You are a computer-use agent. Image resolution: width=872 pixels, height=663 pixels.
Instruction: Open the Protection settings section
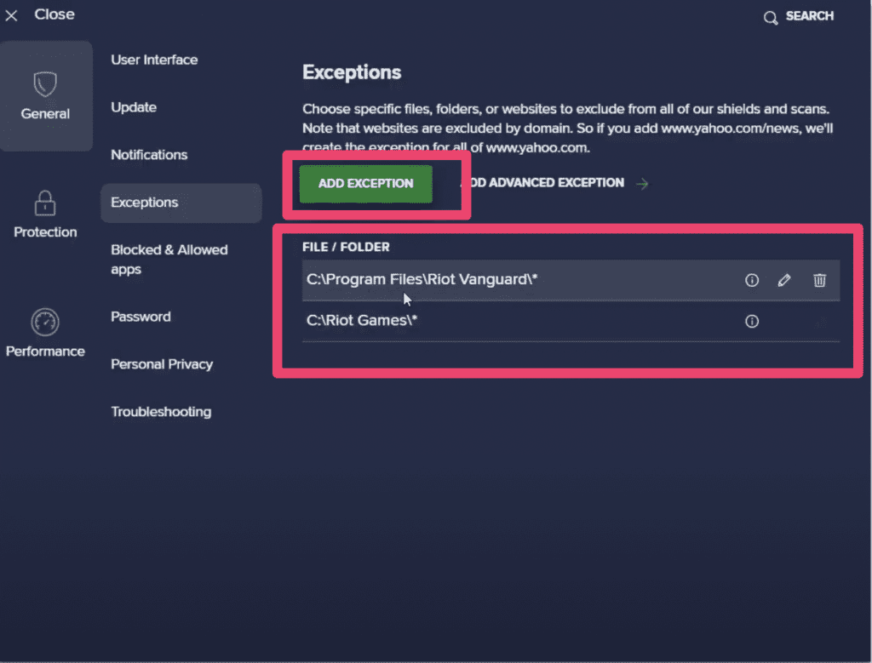(x=46, y=214)
